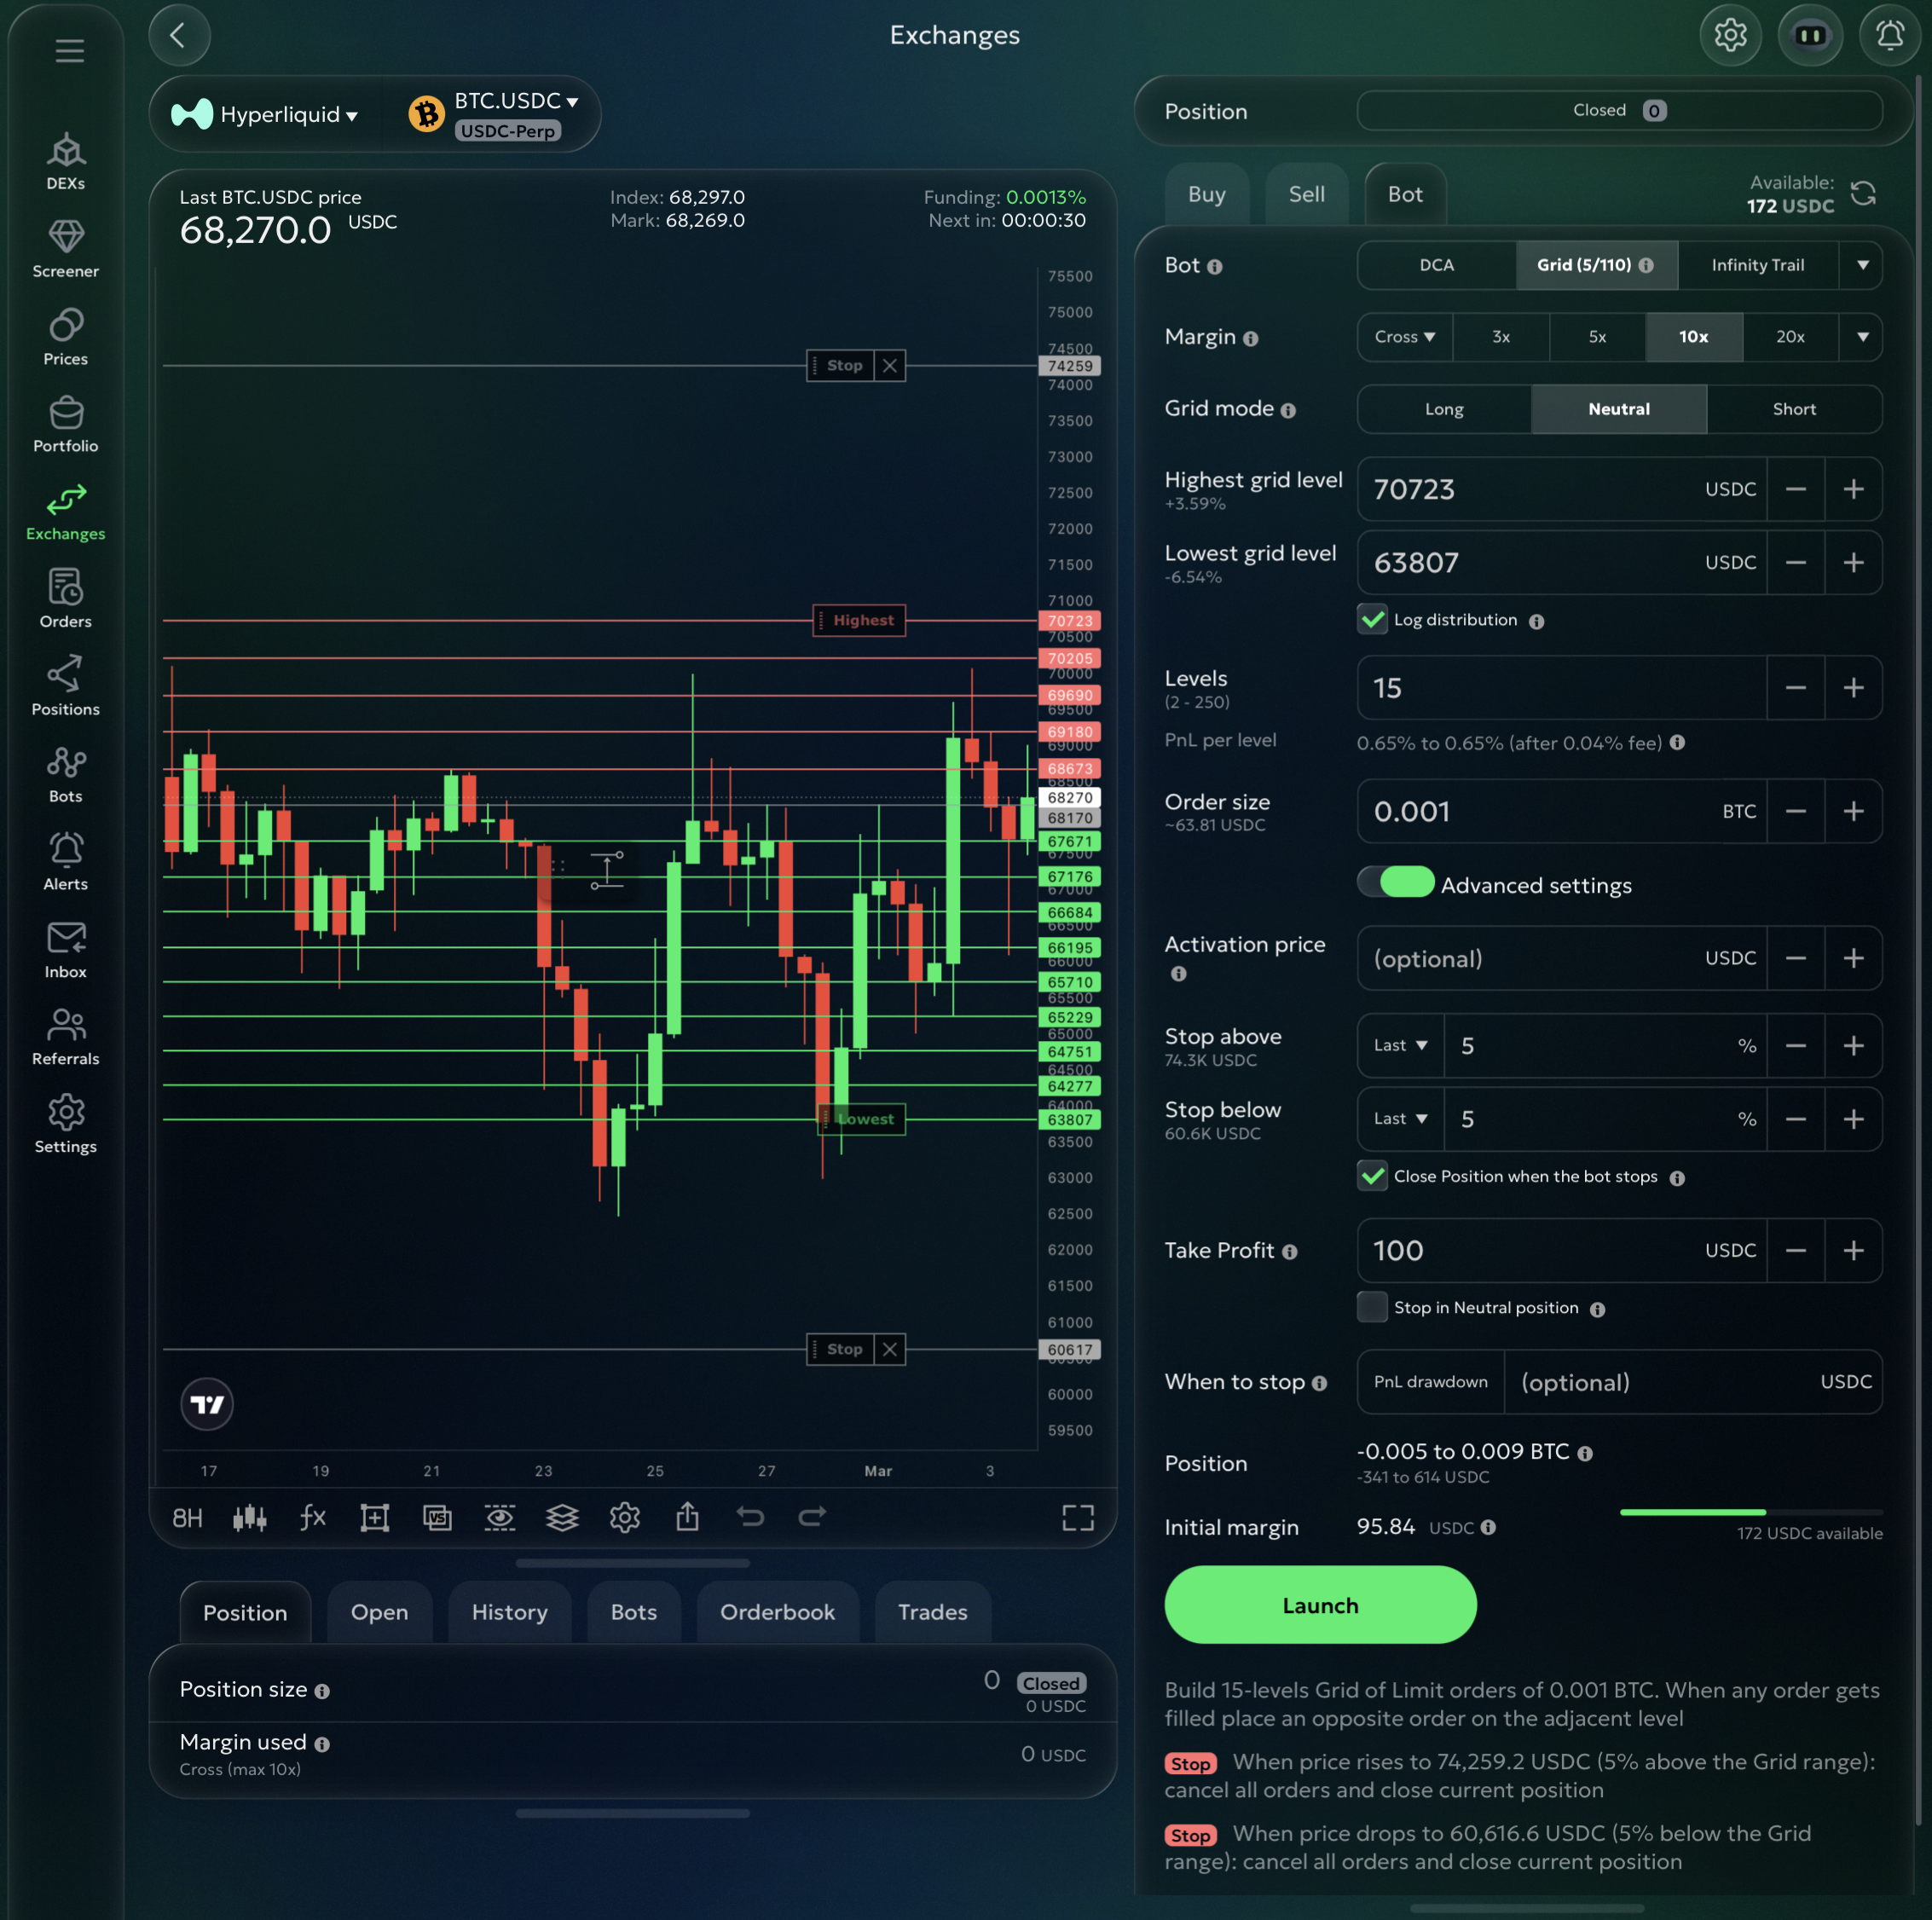Click the chart share/export icon

tap(687, 1517)
